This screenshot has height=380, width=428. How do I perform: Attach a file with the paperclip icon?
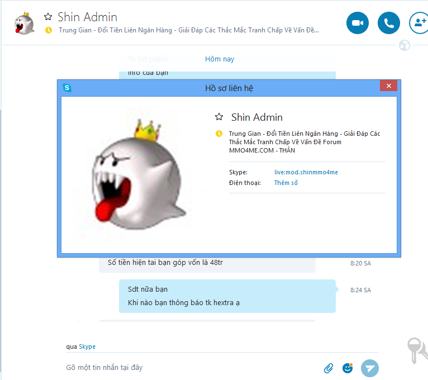pyautogui.click(x=329, y=368)
